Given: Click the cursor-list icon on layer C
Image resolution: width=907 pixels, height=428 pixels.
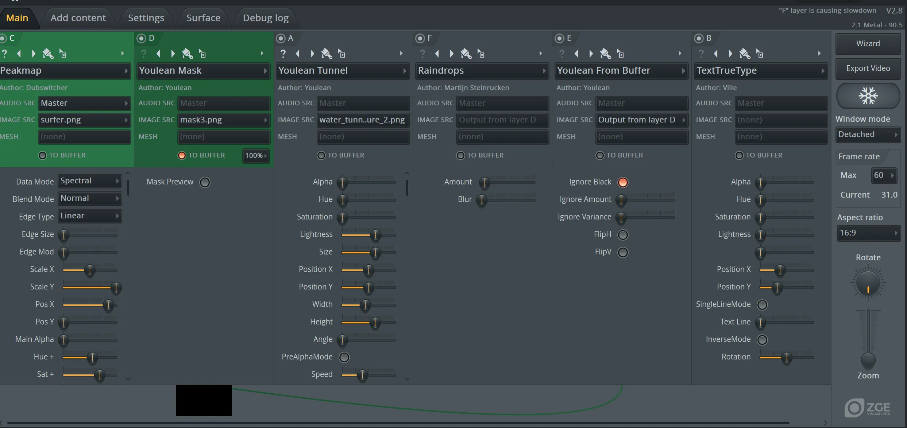Looking at the screenshot, I should point(63,54).
